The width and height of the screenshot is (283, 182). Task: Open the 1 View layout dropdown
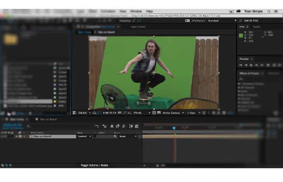click(x=194, y=113)
